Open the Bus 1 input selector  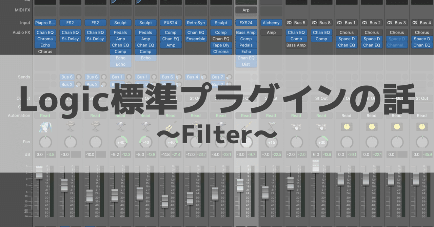point(350,23)
